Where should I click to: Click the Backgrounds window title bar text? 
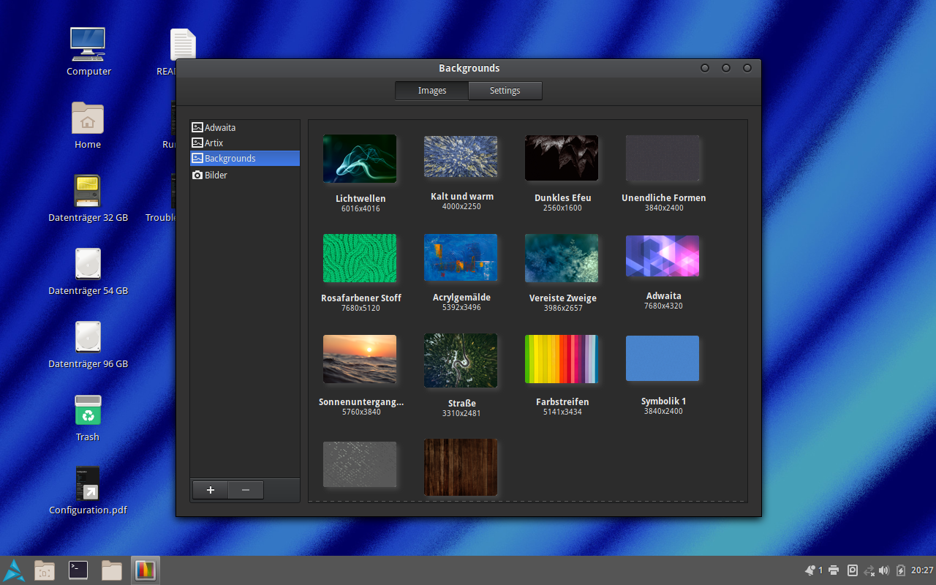click(x=469, y=68)
